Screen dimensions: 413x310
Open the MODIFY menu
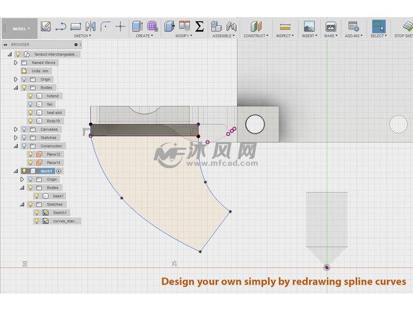tap(183, 36)
